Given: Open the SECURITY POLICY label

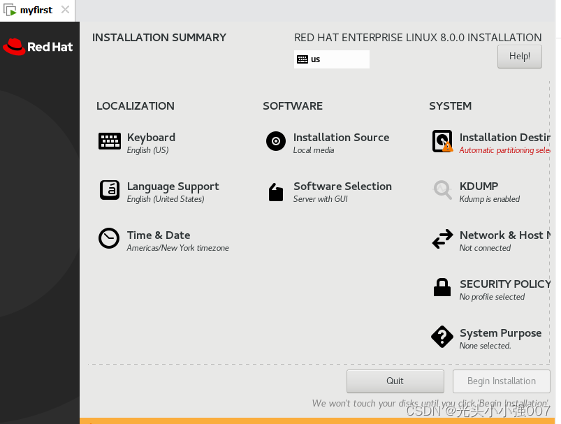Looking at the screenshot, I should (505, 284).
